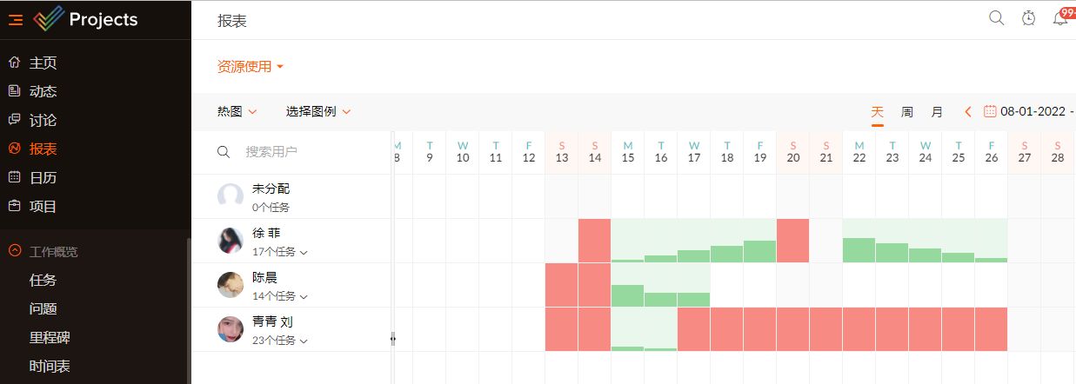
Task: Click 徐菲's red heatmap cell on day 20
Action: pyautogui.click(x=793, y=240)
